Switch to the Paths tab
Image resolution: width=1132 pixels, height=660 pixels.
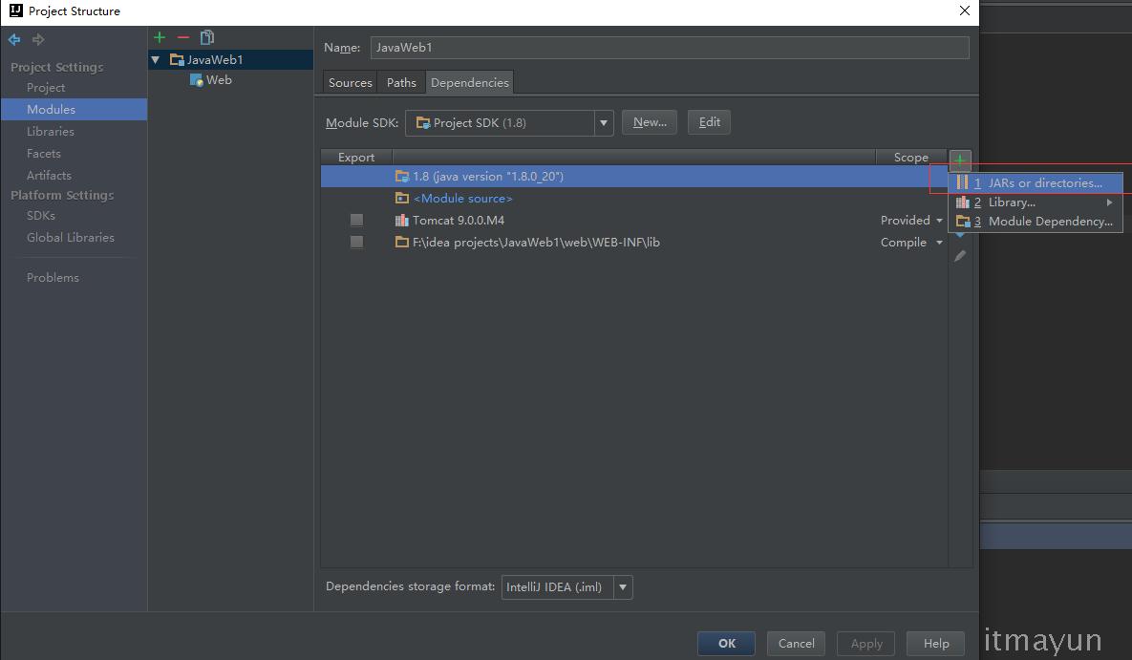(401, 83)
